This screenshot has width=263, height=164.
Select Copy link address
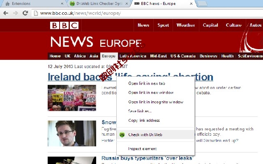coord(155,121)
